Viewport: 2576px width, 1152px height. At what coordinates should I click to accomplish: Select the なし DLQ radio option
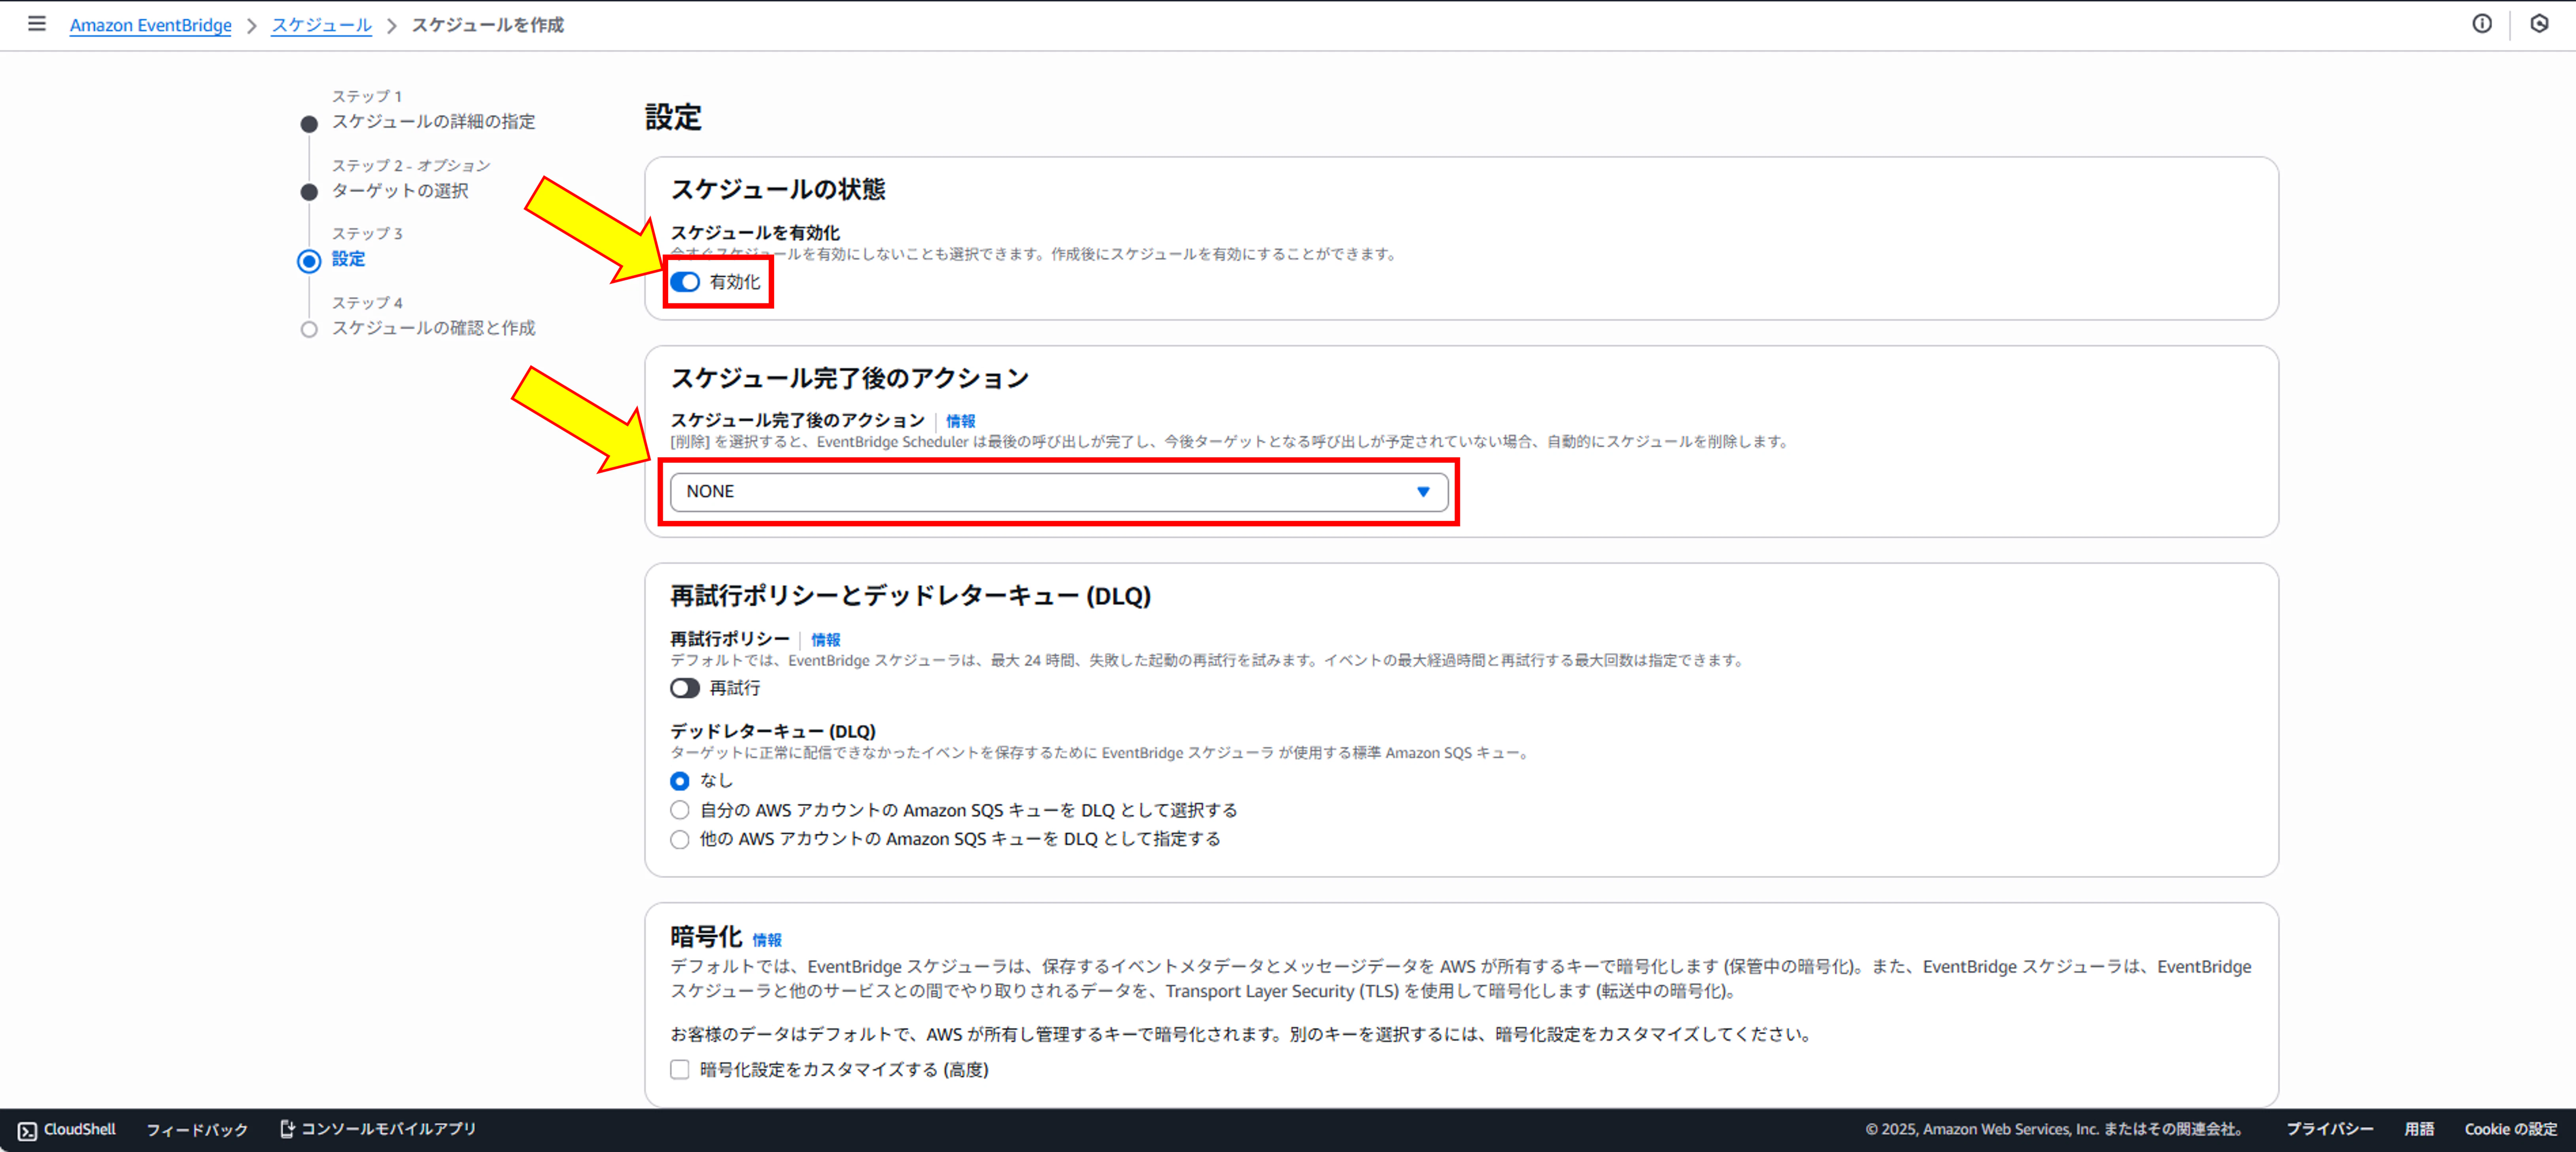tap(680, 781)
